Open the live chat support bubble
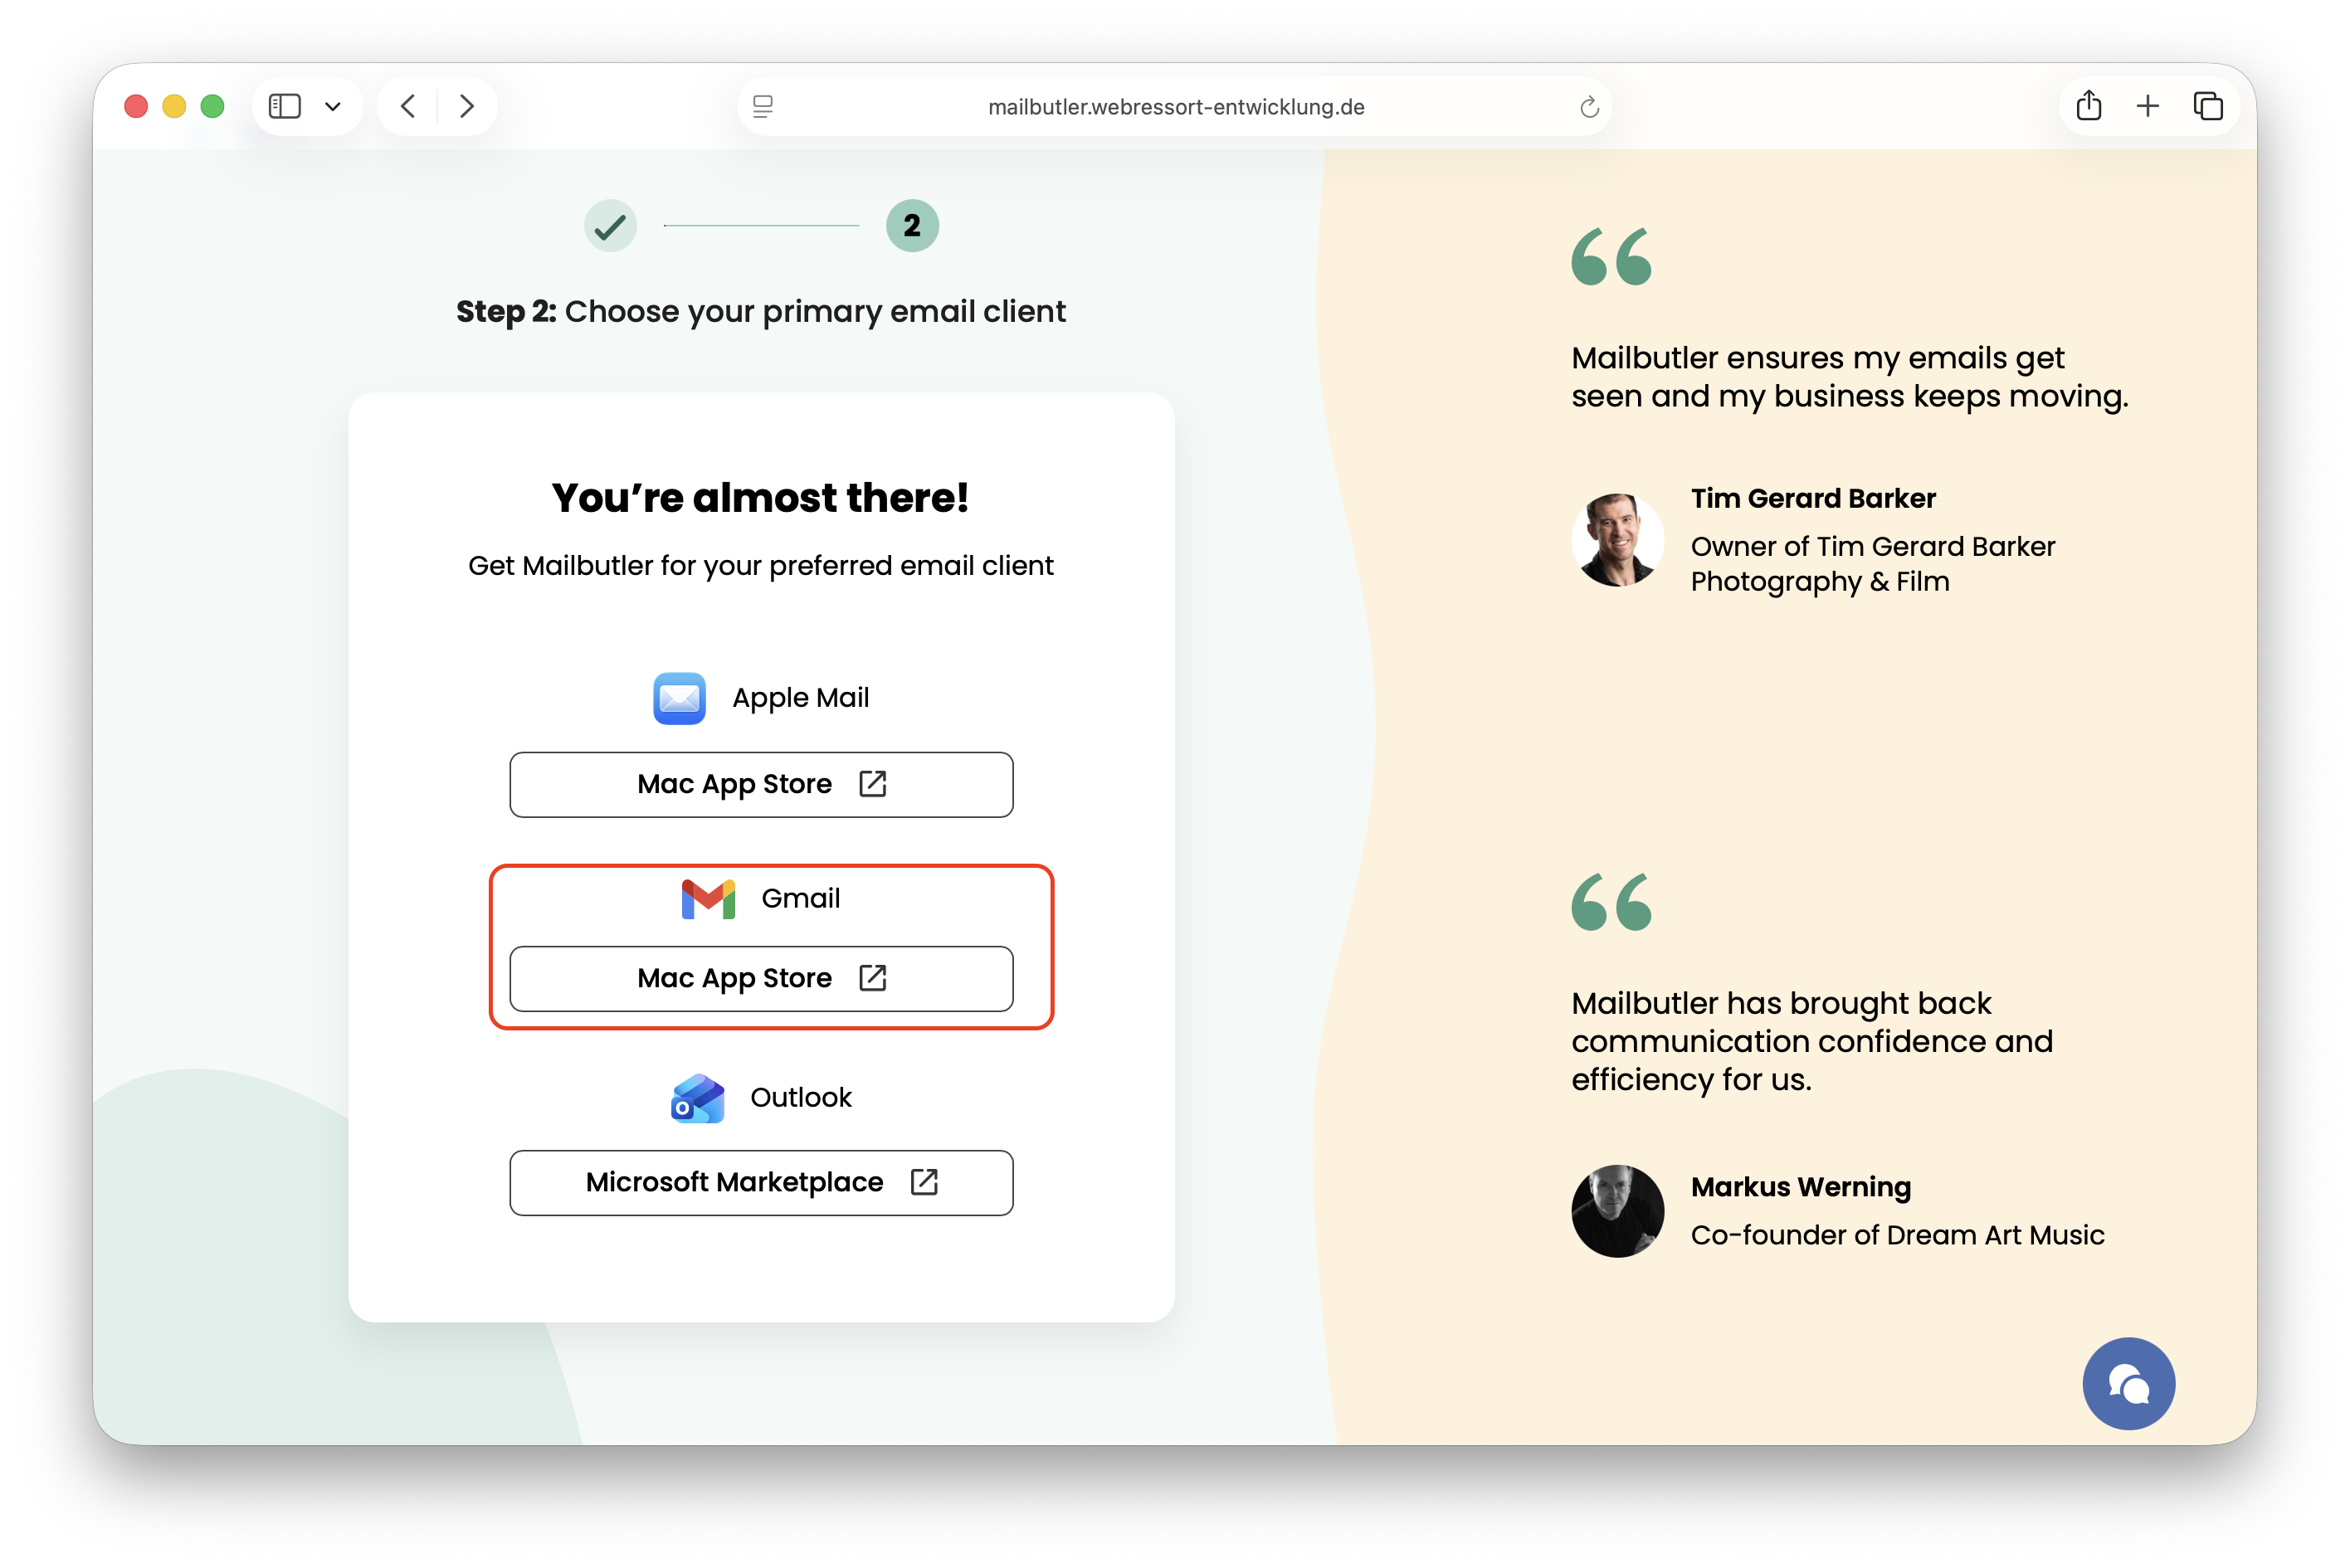 2128,1384
